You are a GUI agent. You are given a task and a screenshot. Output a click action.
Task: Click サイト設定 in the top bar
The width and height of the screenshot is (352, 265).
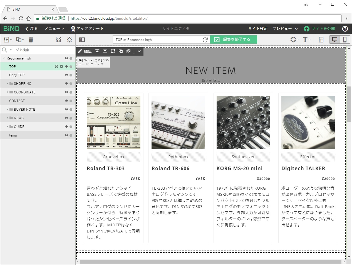258,29
